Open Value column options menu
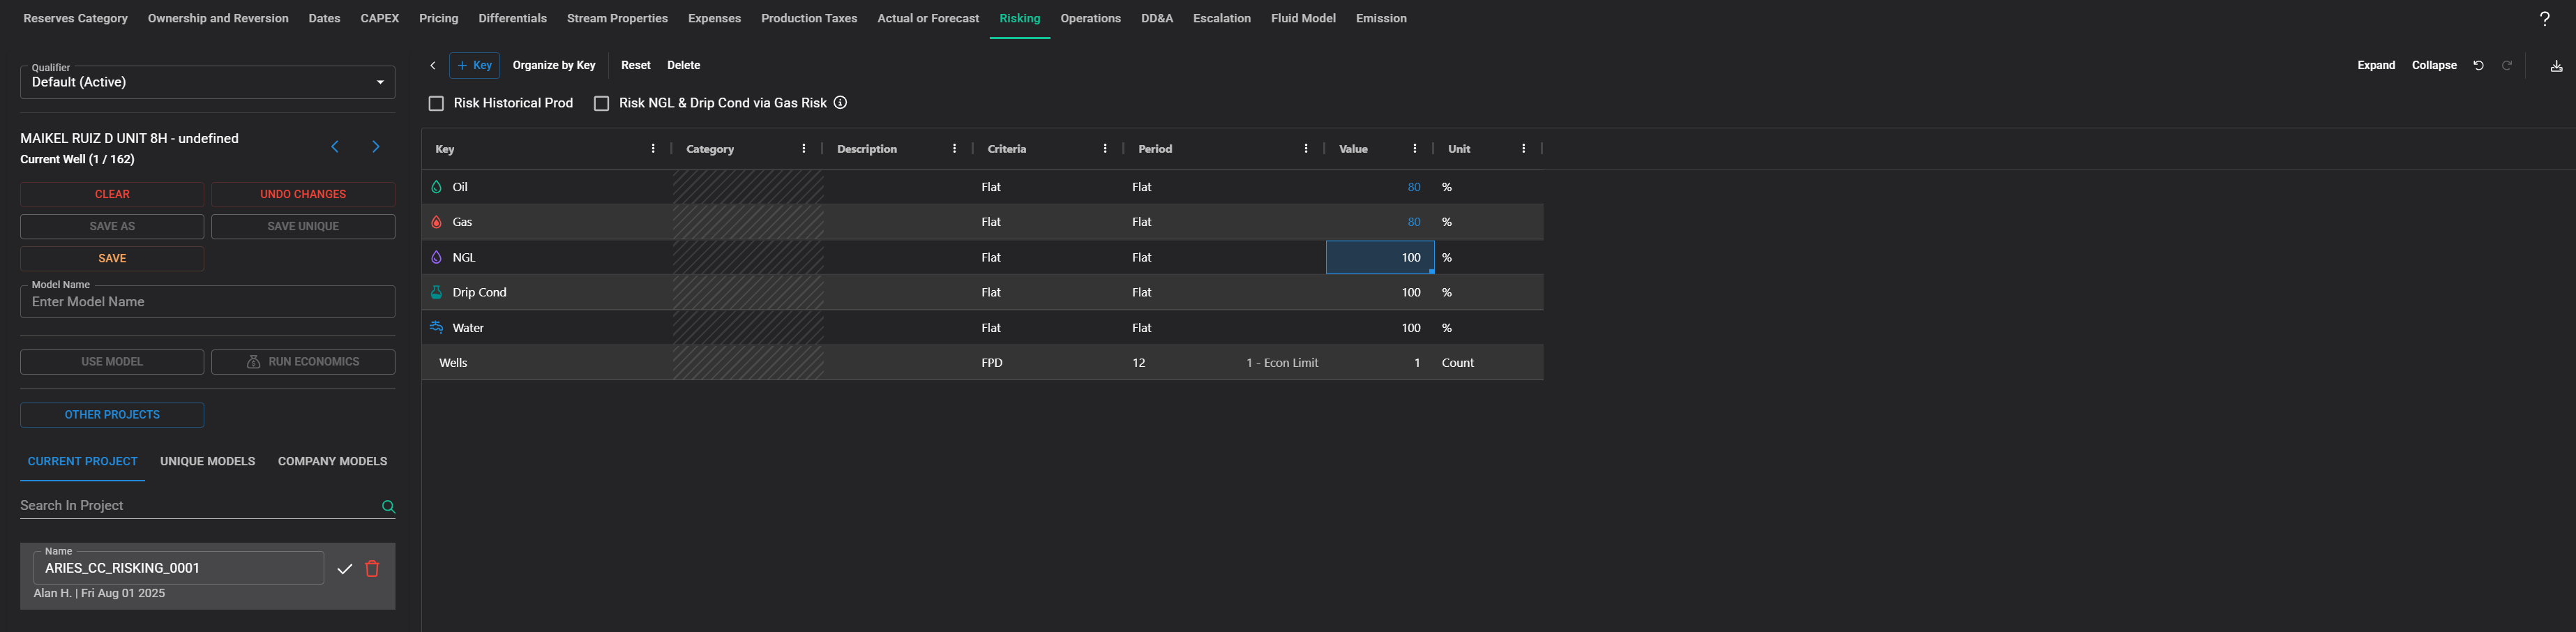The width and height of the screenshot is (2576, 632). (1414, 149)
